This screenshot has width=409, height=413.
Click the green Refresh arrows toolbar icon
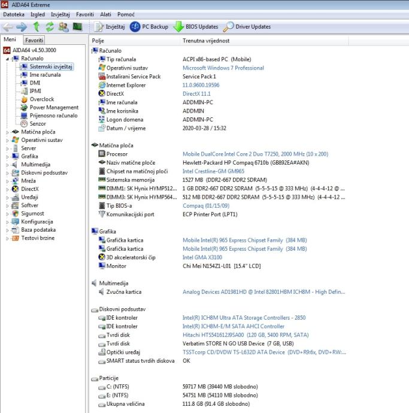pyautogui.click(x=50, y=27)
